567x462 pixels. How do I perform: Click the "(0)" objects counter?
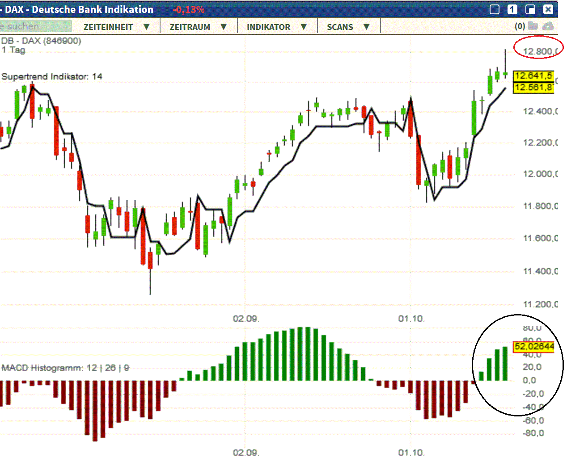[520, 26]
